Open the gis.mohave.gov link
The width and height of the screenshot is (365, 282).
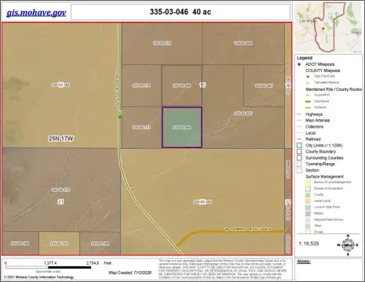coord(36,13)
